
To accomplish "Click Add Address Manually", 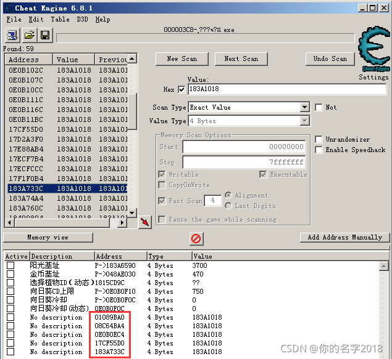I will pyautogui.click(x=344, y=237).
